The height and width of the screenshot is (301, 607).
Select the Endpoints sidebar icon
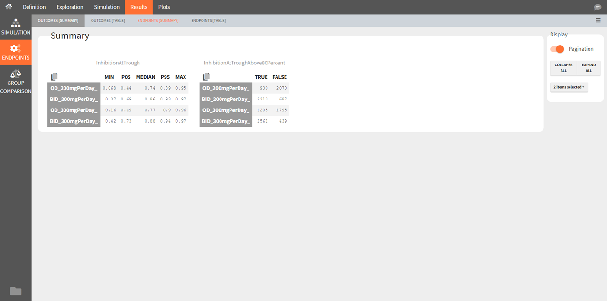[16, 52]
